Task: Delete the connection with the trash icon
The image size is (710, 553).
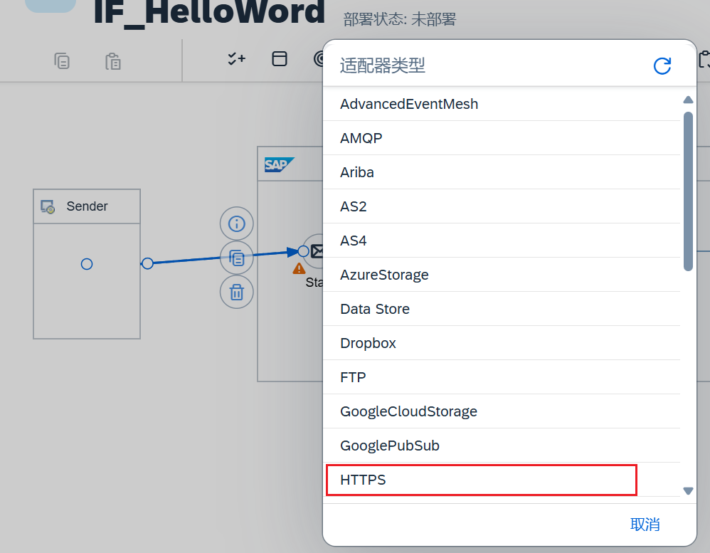Action: point(236,292)
